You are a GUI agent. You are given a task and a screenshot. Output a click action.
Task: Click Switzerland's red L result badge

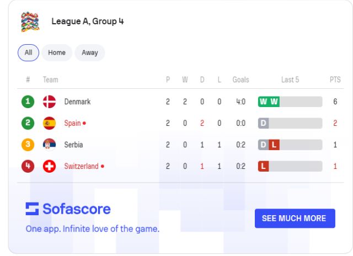tap(263, 166)
